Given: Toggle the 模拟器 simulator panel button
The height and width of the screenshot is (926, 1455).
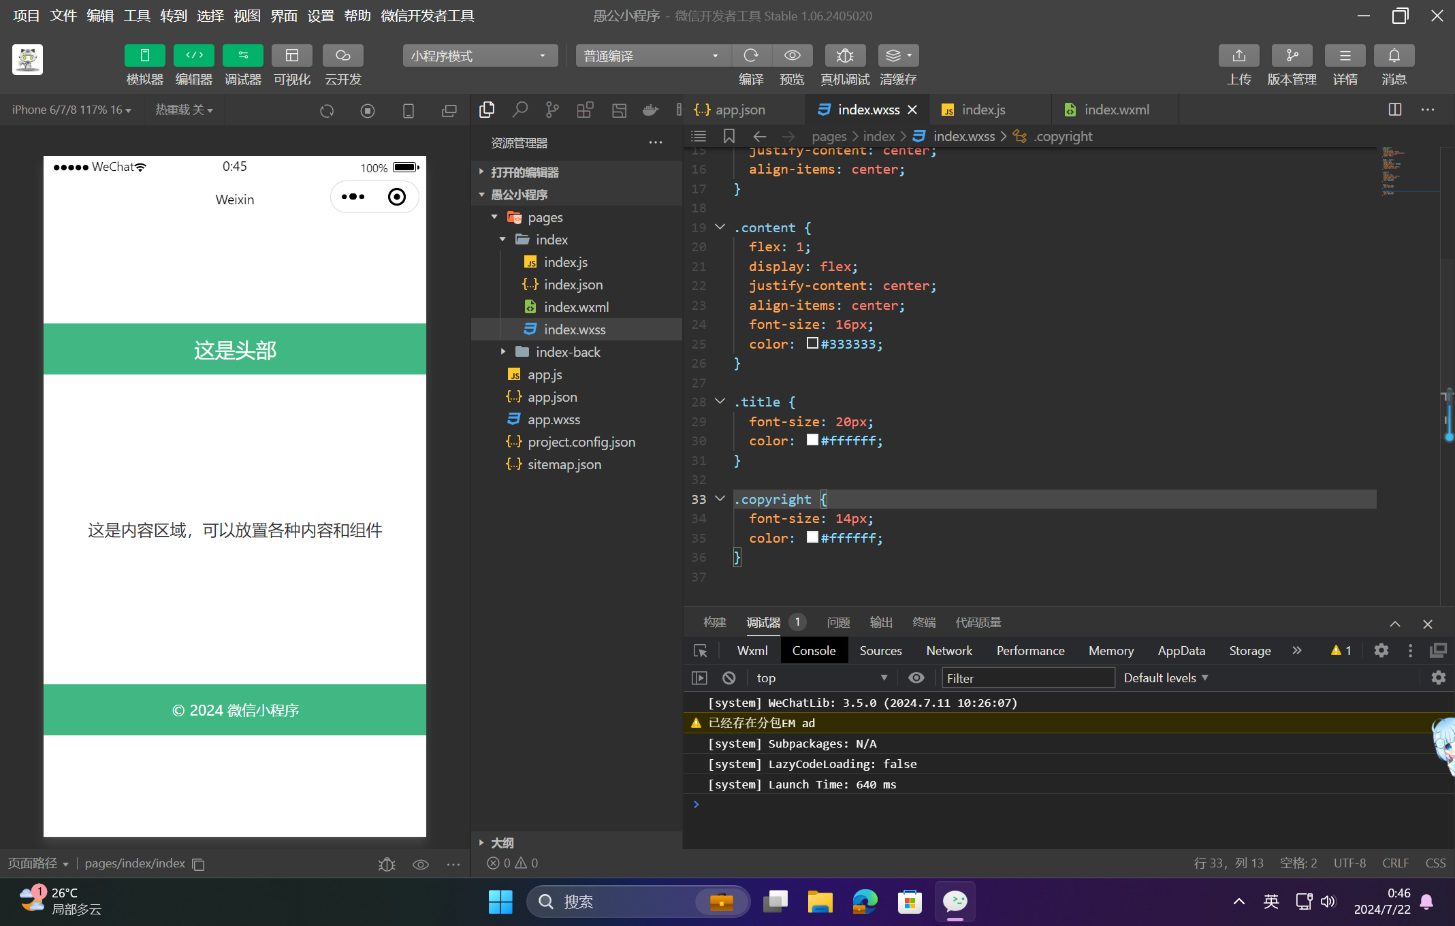Looking at the screenshot, I should click(144, 55).
